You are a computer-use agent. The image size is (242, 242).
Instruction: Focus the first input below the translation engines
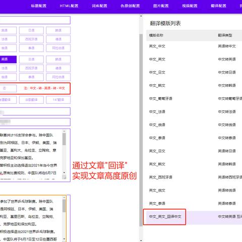(x=35, y=111)
